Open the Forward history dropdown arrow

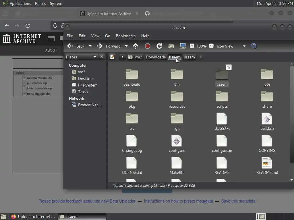126,46
